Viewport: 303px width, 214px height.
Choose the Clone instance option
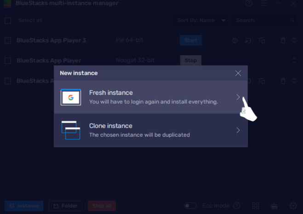click(x=151, y=130)
